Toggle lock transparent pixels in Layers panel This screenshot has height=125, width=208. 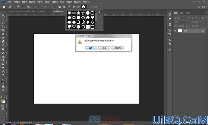click(x=180, y=26)
